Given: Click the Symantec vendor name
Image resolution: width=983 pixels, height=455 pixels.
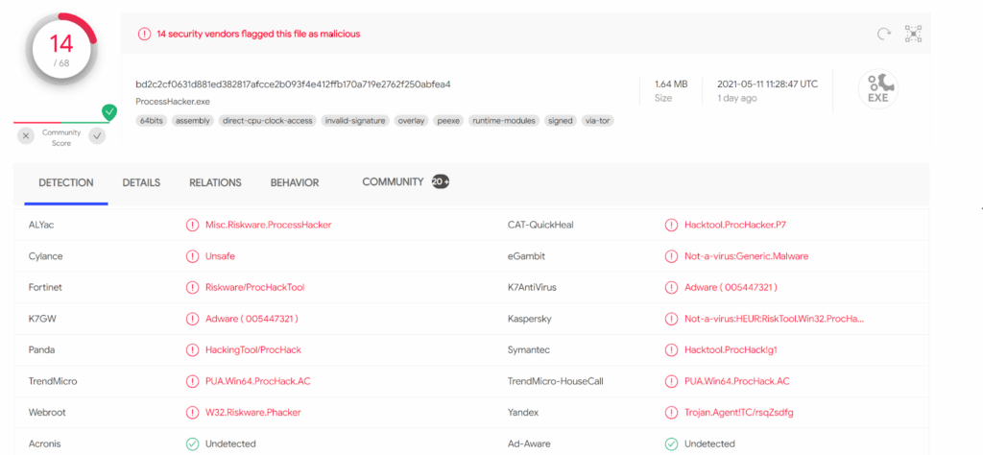Looking at the screenshot, I should [529, 349].
